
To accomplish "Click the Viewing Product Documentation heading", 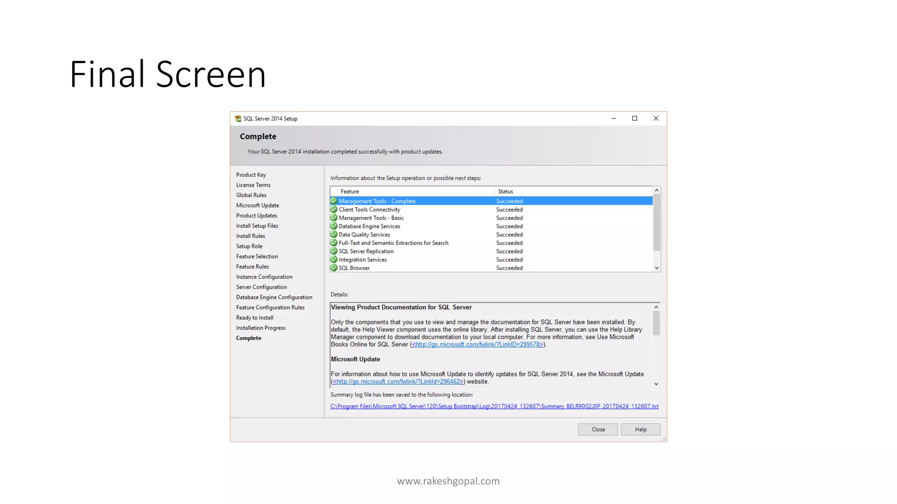I will pyautogui.click(x=401, y=307).
